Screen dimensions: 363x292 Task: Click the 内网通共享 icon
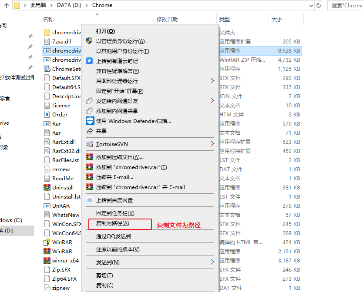[90, 112]
